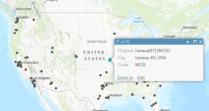
Task: Click the Vancouver city marker
Action: [x=14, y=11]
